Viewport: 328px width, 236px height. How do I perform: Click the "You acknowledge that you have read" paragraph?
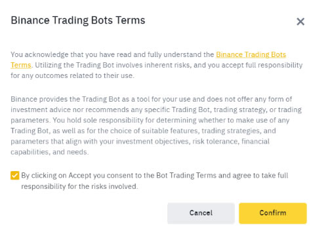coord(157,65)
